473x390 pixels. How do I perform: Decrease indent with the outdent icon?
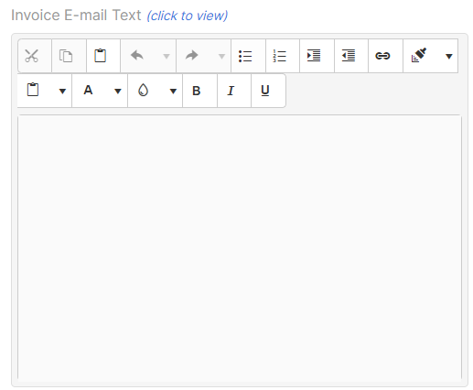pos(348,56)
